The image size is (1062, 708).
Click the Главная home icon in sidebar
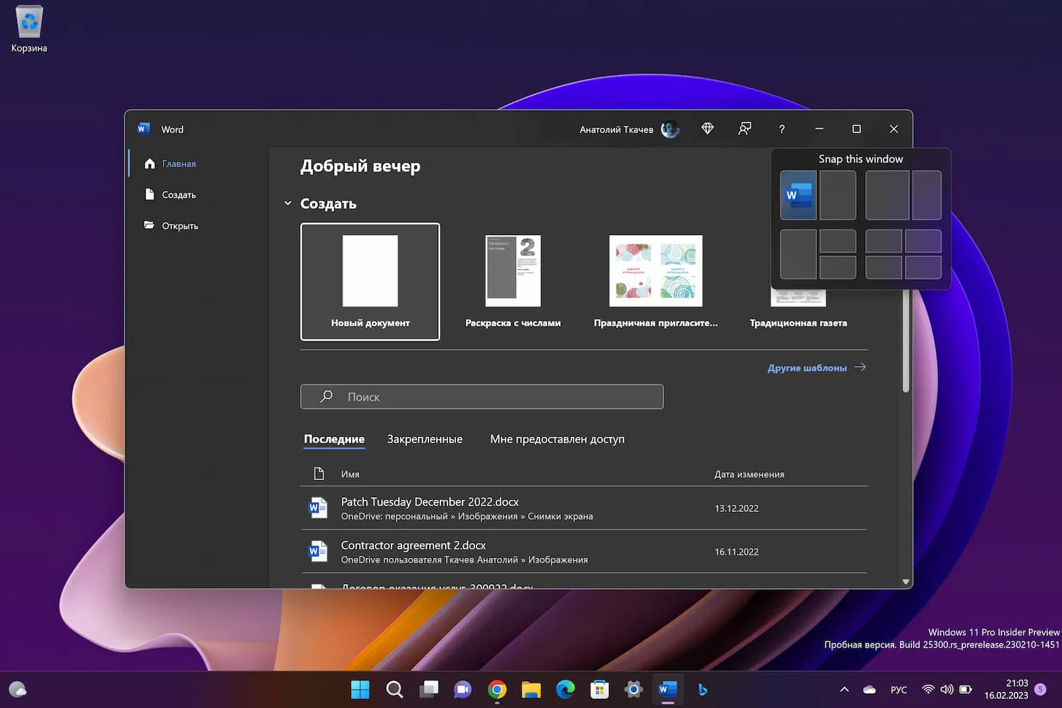(149, 164)
